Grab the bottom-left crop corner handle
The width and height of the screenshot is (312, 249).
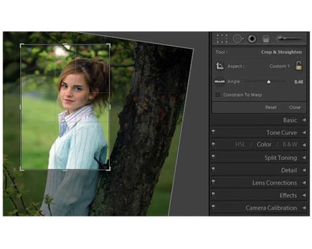tap(21, 169)
